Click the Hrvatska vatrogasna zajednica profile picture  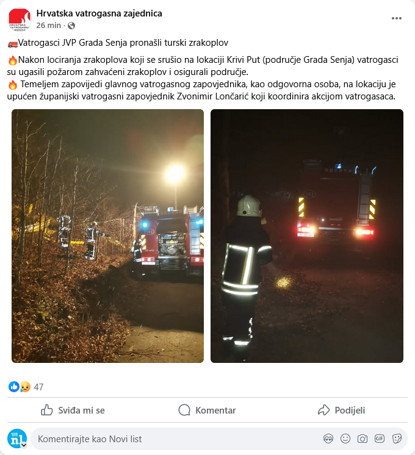click(20, 19)
